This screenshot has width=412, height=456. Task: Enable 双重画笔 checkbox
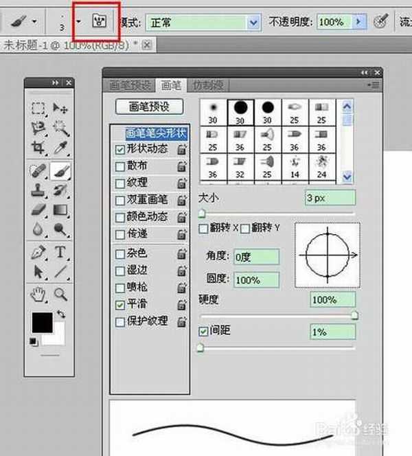coord(119,201)
